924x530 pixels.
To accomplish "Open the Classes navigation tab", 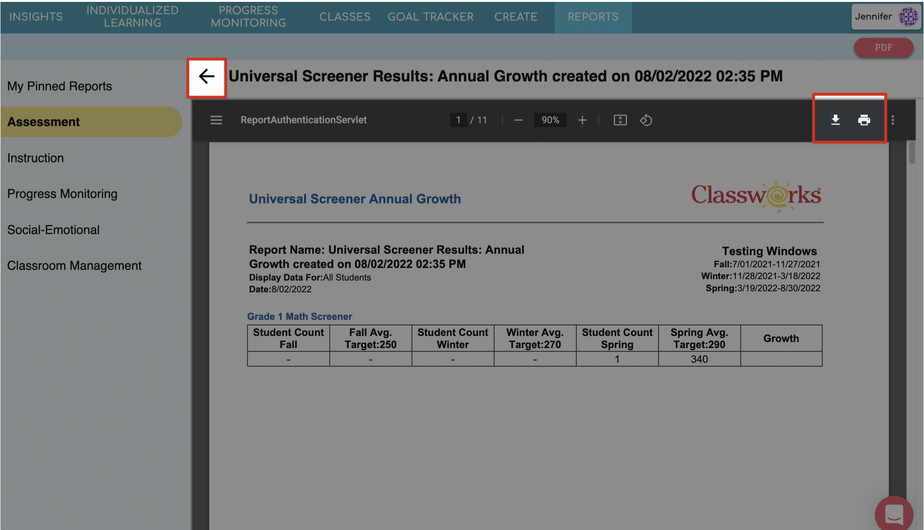I will tap(344, 17).
